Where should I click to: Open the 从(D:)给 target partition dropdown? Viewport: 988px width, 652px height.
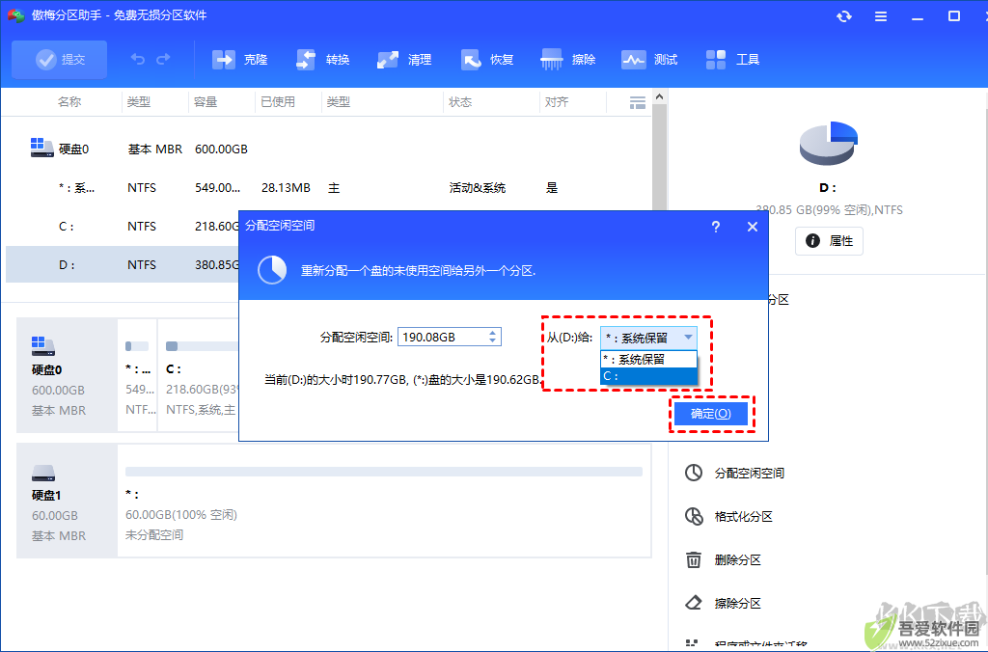click(x=648, y=338)
